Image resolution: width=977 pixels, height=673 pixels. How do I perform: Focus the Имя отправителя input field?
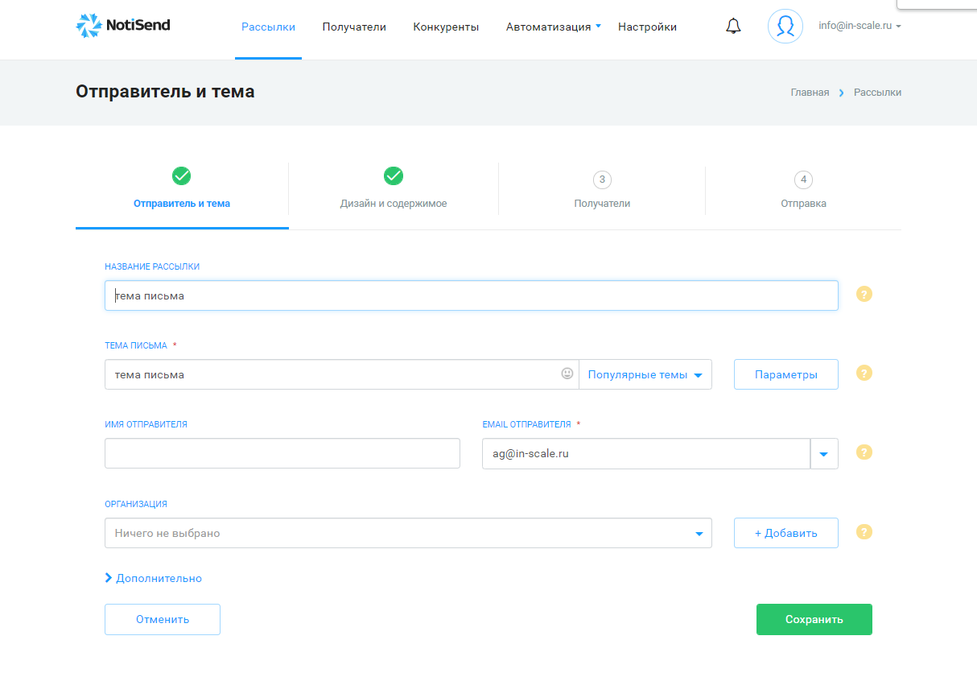[x=282, y=453]
